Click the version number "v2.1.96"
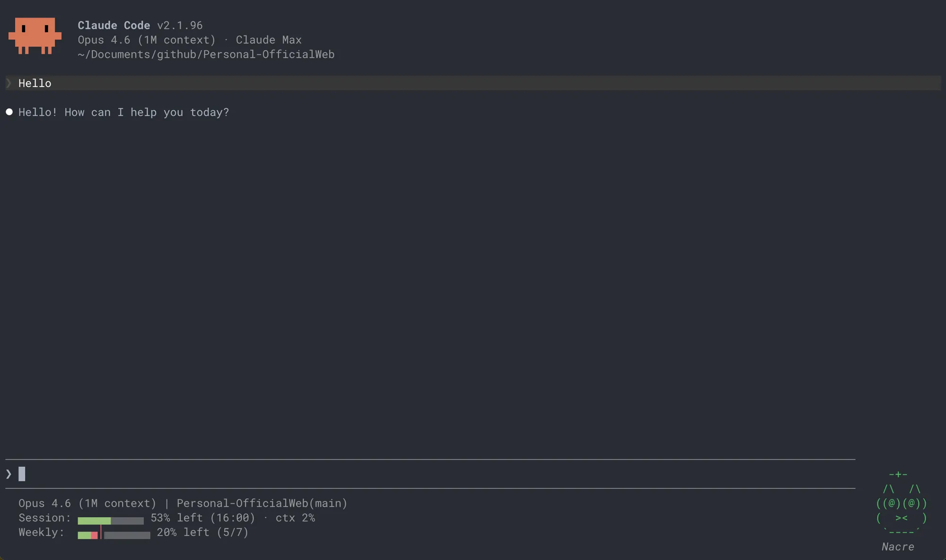The width and height of the screenshot is (946, 560). pyautogui.click(x=180, y=25)
